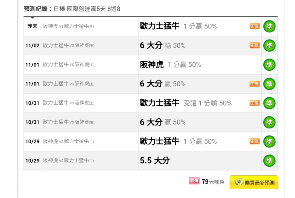Click 阪神虎 1 分贏 50% prediction
Image resolution: width=295 pixels, height=198 pixels.
(x=170, y=65)
